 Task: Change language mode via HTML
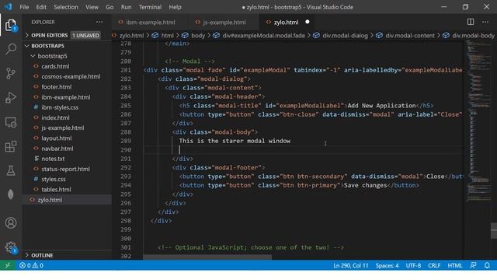[455, 265]
